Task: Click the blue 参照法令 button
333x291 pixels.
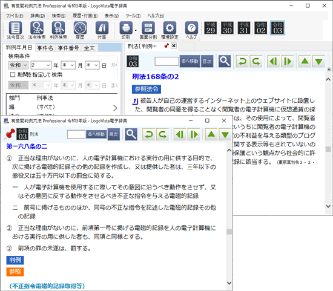Action: [147, 89]
